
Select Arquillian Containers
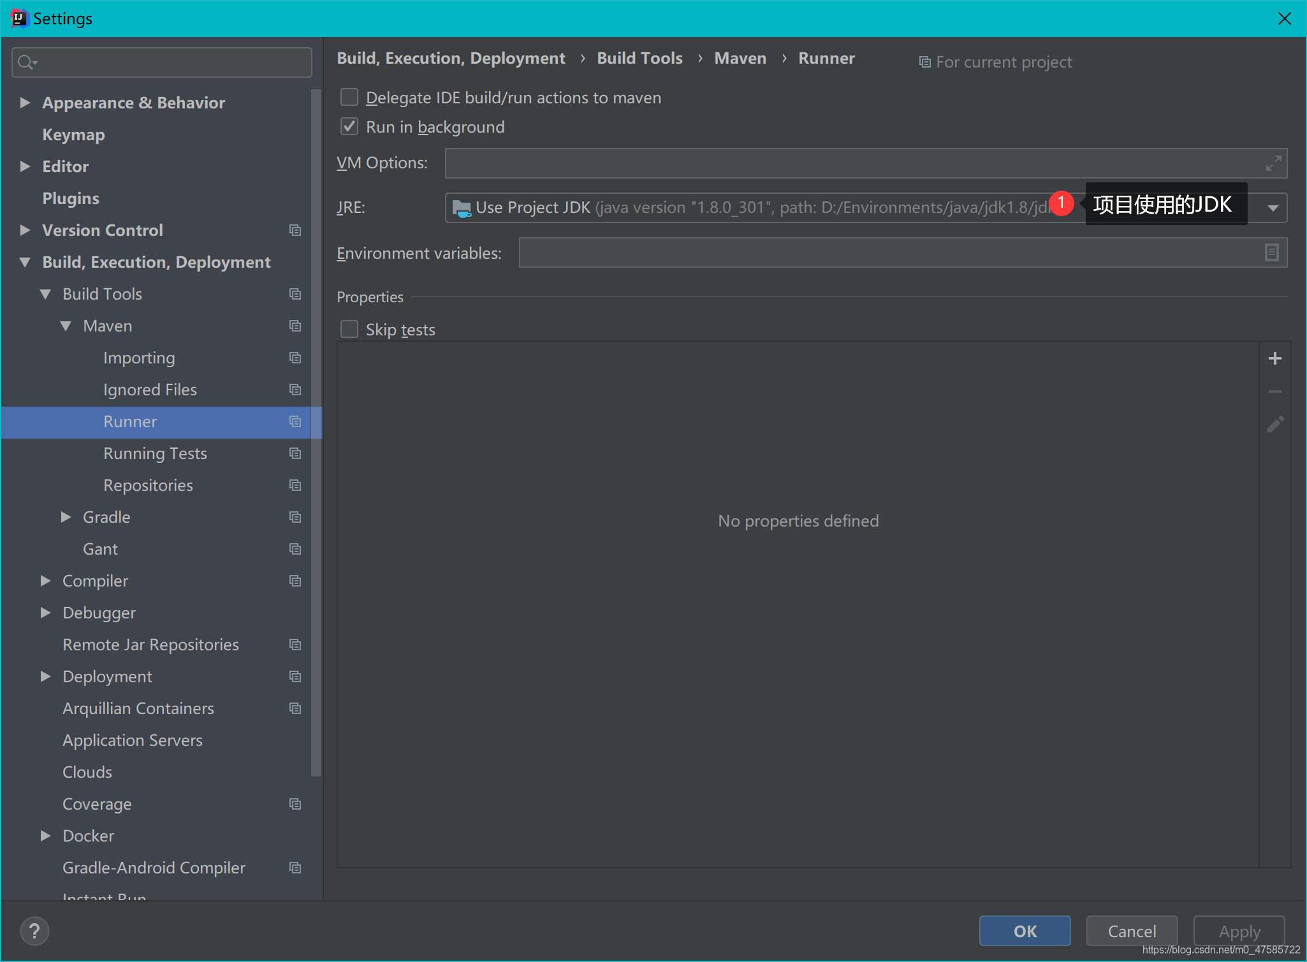[138, 708]
